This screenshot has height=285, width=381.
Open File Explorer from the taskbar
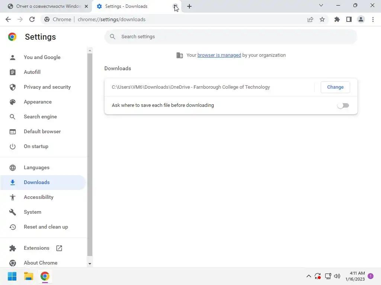pos(28,276)
